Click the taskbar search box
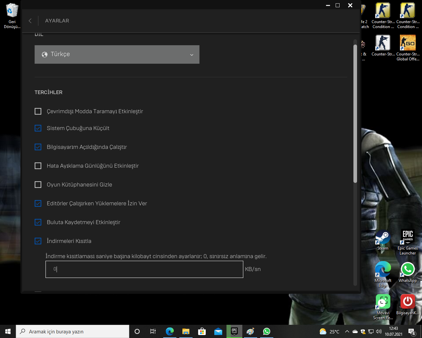Screen dimensions: 422x338 73,331
